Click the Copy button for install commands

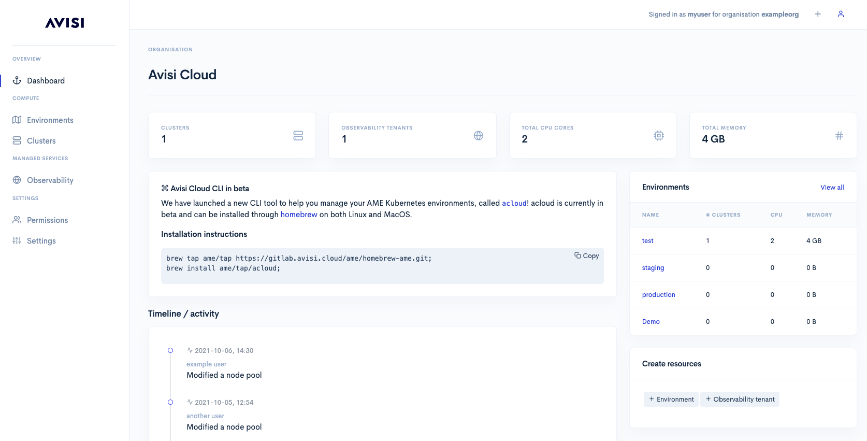tap(586, 255)
